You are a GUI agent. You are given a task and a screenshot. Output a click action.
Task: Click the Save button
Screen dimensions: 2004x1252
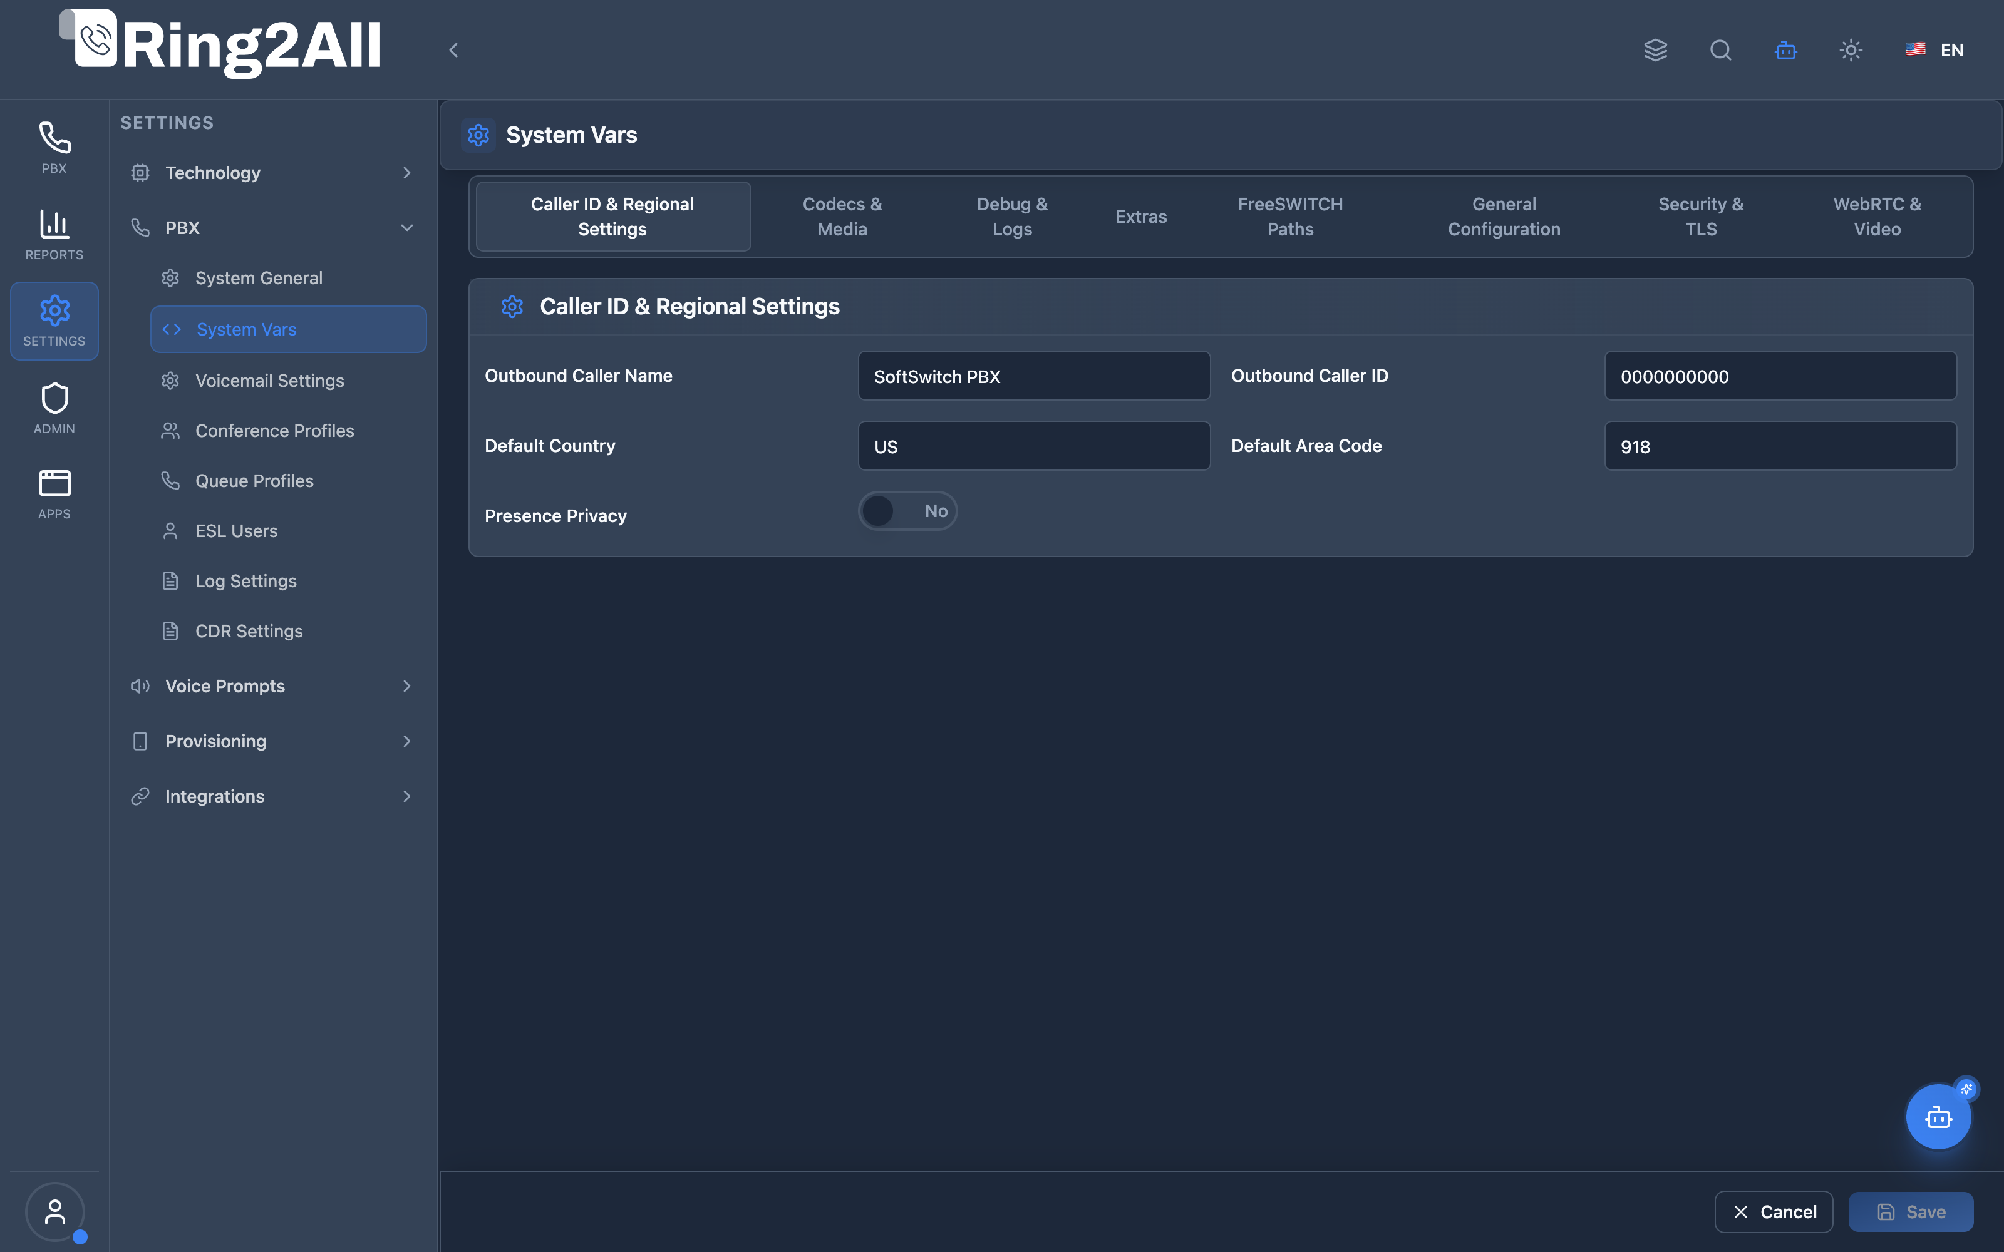pyautogui.click(x=1911, y=1211)
